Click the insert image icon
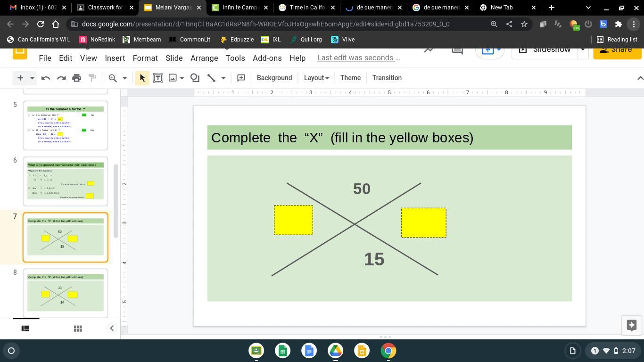 [x=173, y=78]
